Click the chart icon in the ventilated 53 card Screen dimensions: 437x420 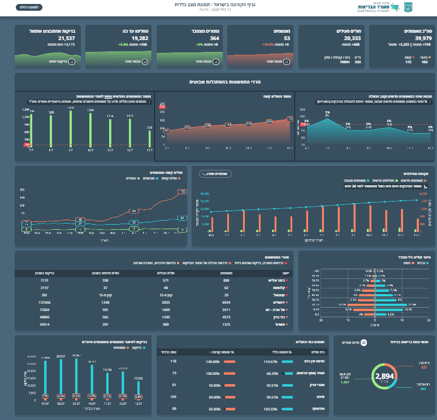(287, 62)
